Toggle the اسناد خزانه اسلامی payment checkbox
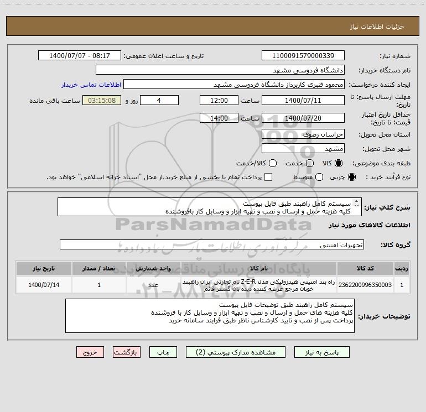426x412 pixels. point(268,177)
